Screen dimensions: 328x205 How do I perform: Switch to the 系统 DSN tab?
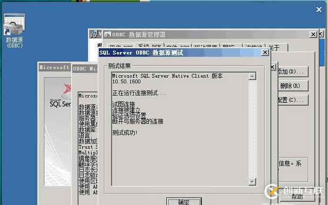click(149, 46)
